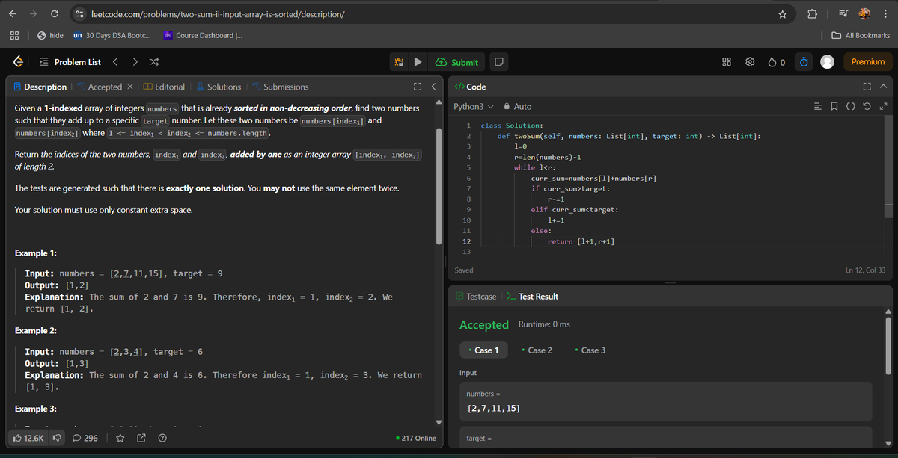Screen dimensions: 898x458
Task: Like the problem thumbs up 12.6K
Action: (x=28, y=438)
